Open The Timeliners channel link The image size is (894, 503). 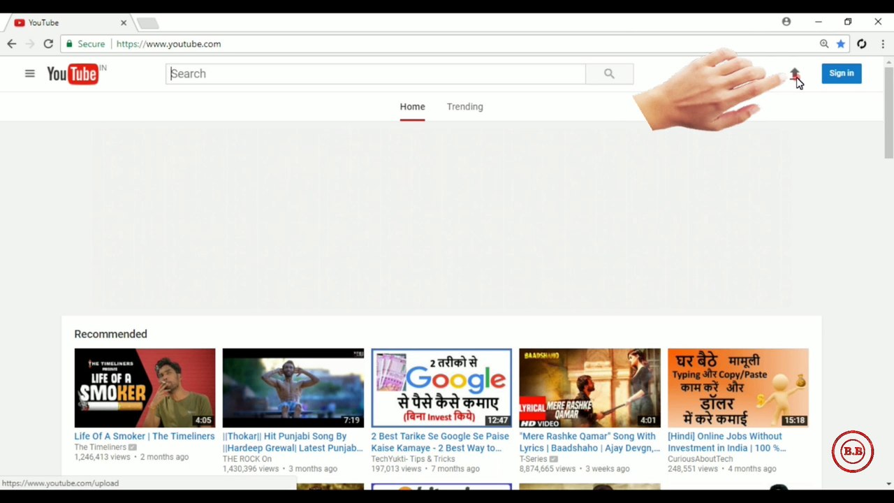[x=101, y=447]
